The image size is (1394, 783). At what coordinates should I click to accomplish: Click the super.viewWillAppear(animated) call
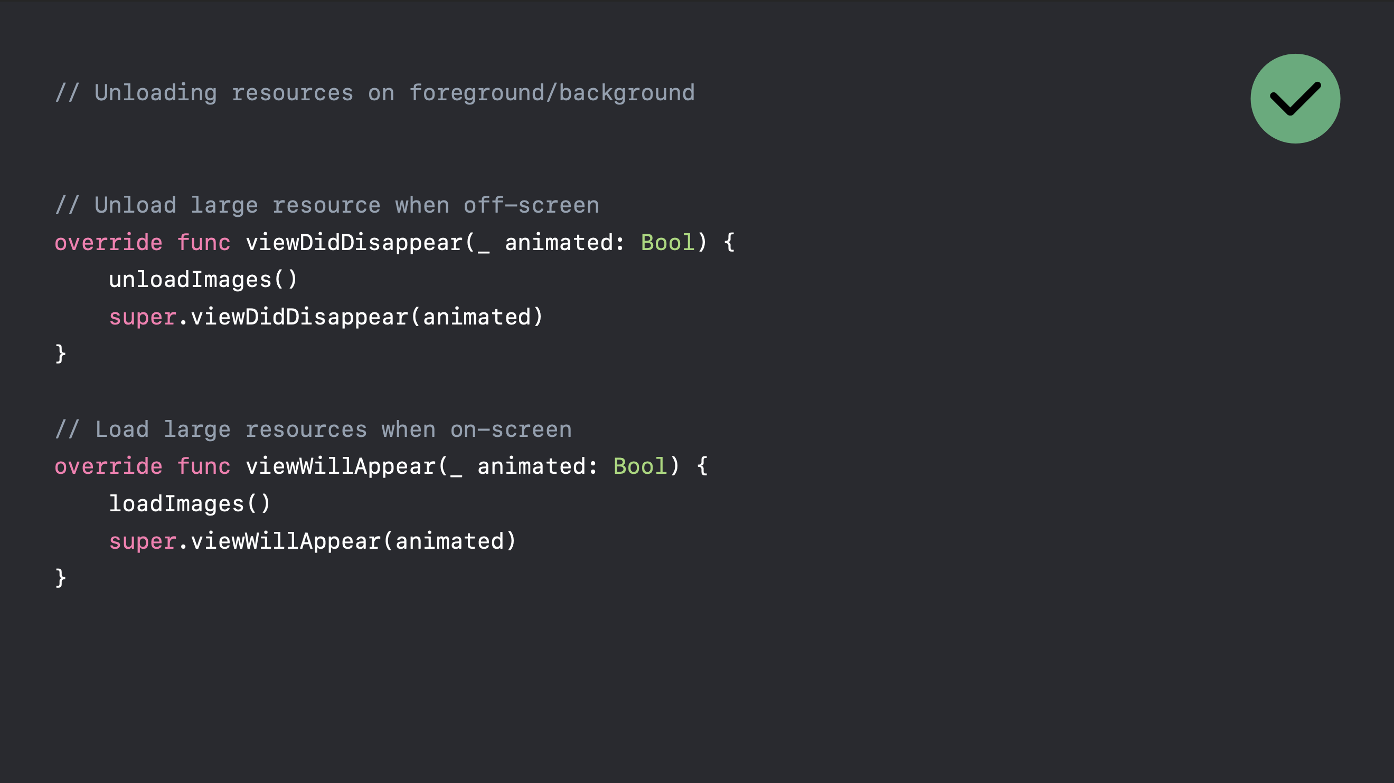312,541
